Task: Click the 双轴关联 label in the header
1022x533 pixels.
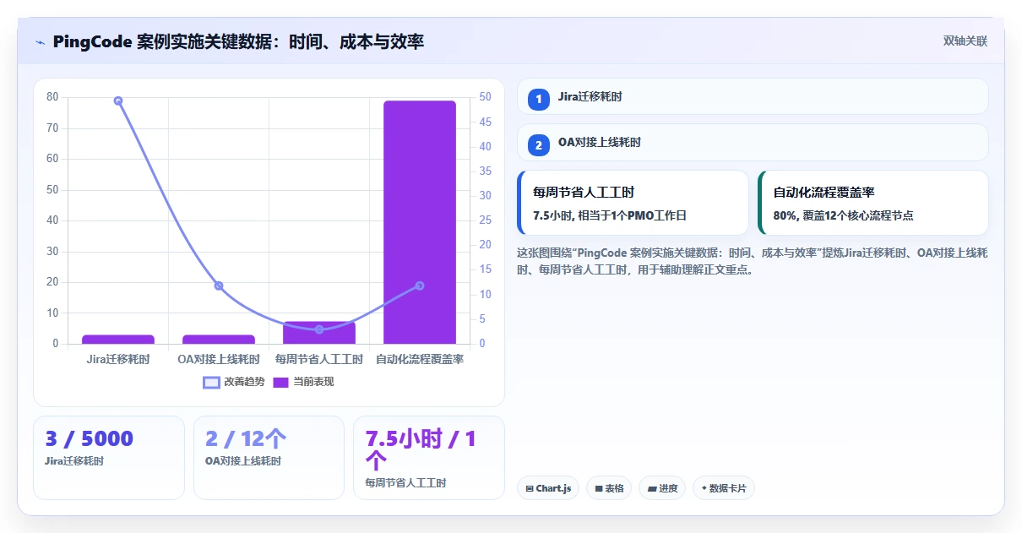Action: [x=965, y=41]
